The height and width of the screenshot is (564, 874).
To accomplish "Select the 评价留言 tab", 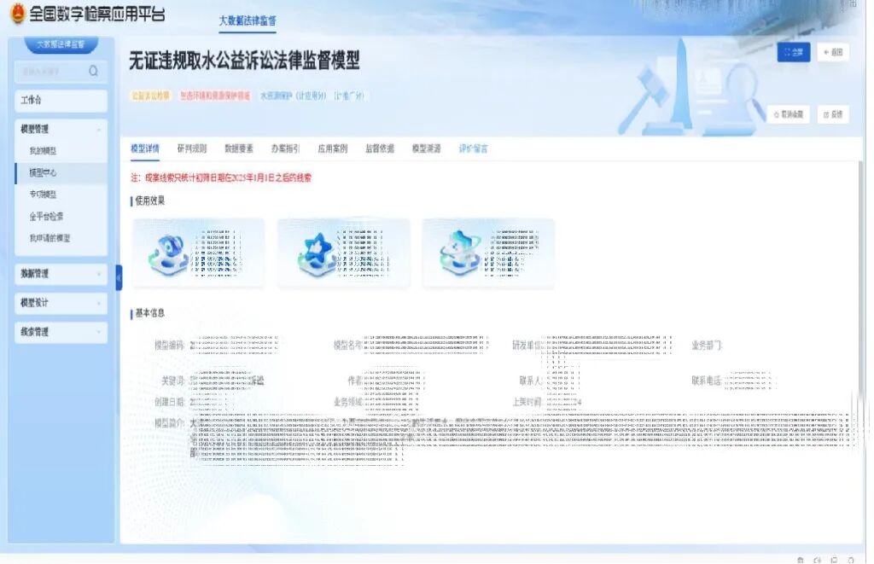I will 473,148.
